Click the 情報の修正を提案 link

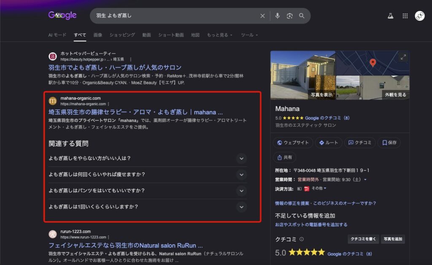pyautogui.click(x=292, y=203)
